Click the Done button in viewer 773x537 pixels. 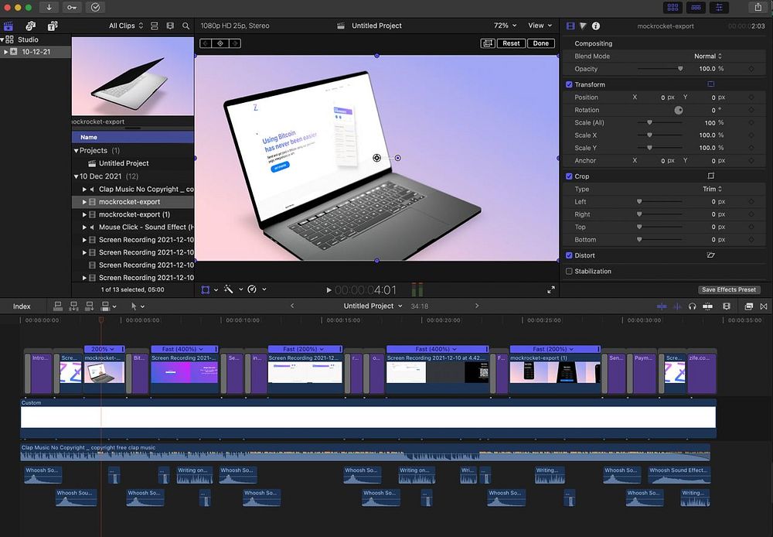(541, 43)
